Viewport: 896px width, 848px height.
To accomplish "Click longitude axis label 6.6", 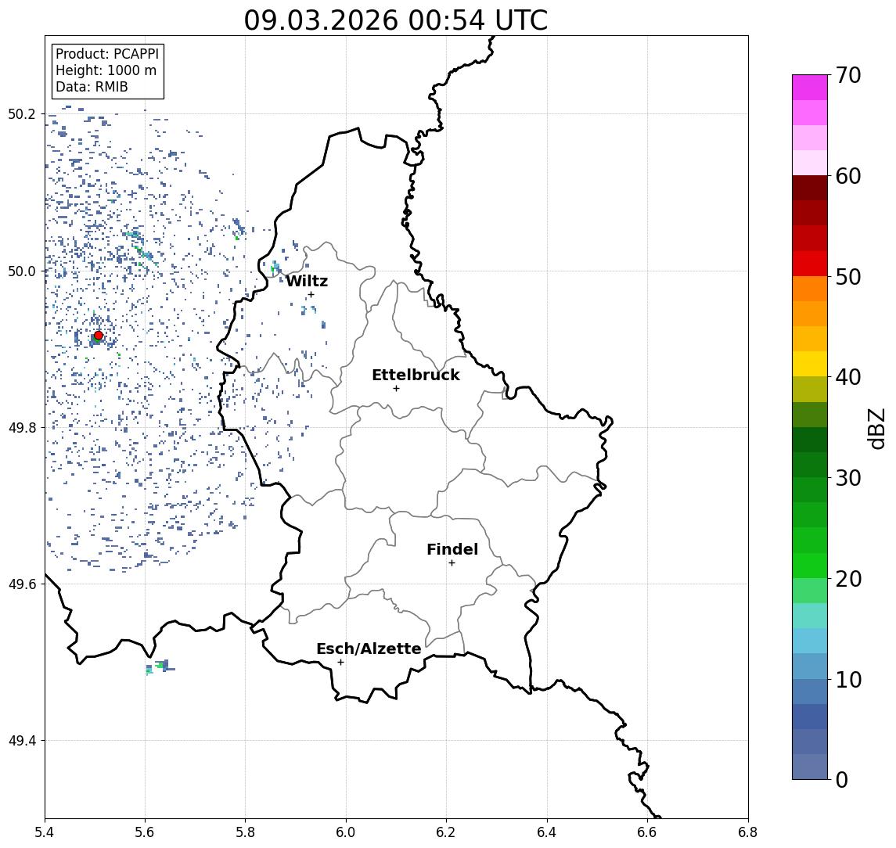I will (x=647, y=832).
